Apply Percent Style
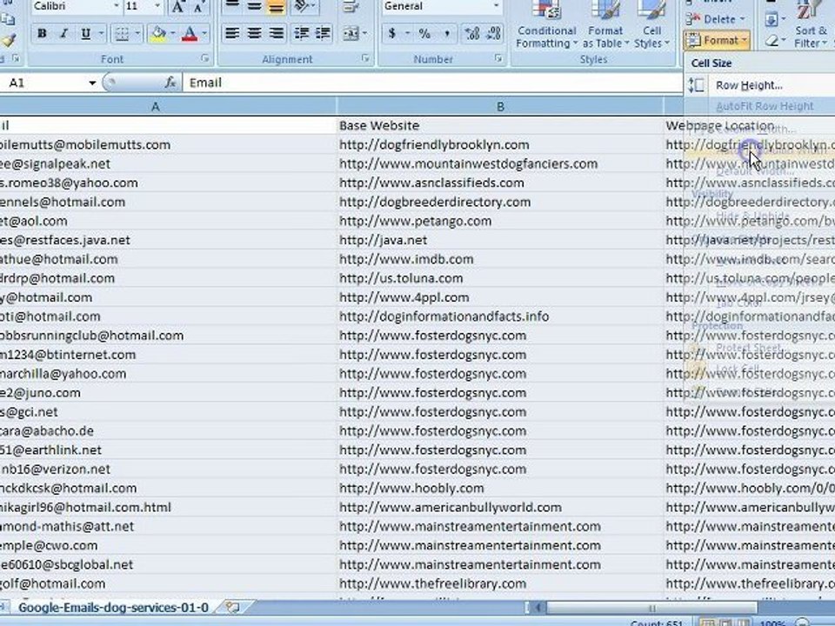Screen dimensions: 835x626 [424, 34]
